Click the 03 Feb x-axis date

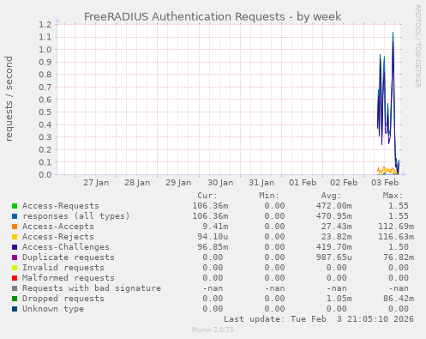(385, 183)
